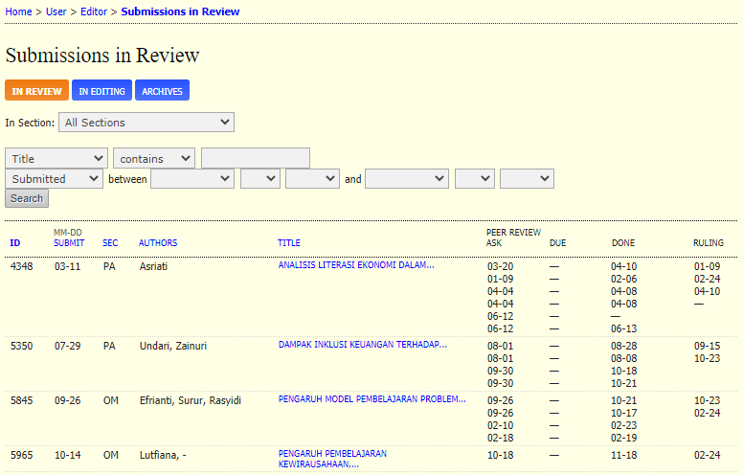Sort by Submit date column header

[x=69, y=243]
